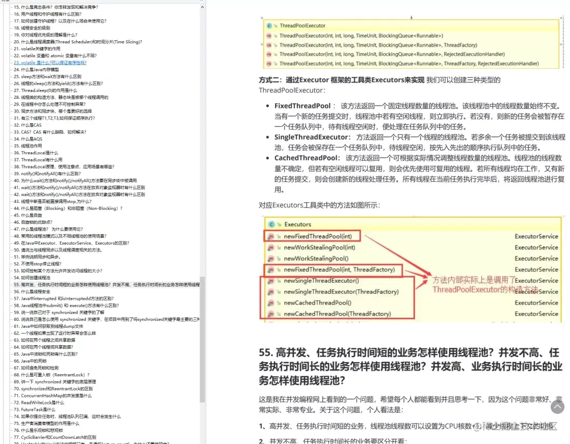Click the back-to-top circular arrow icon
Viewport: 570px width, 444px height.
point(558,408)
